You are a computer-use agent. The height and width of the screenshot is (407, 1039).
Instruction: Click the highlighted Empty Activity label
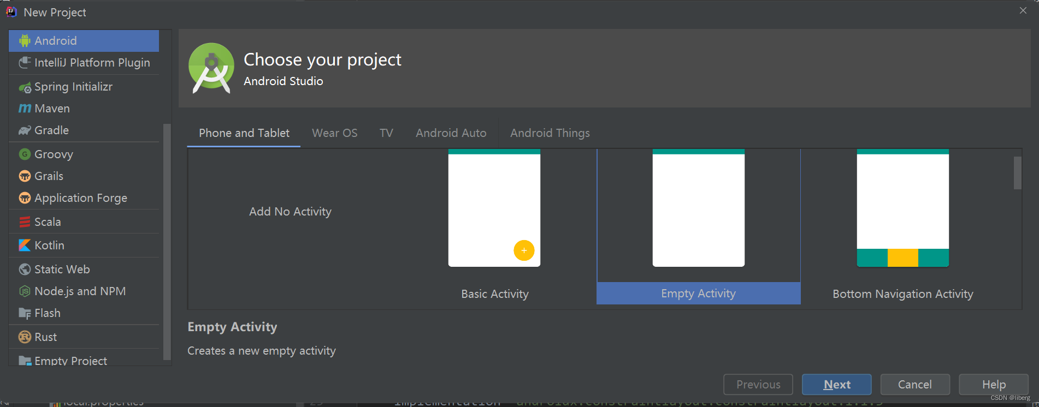698,294
